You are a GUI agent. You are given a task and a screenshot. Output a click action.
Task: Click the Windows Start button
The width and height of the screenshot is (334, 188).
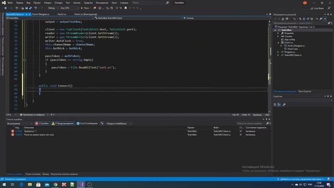(4, 184)
